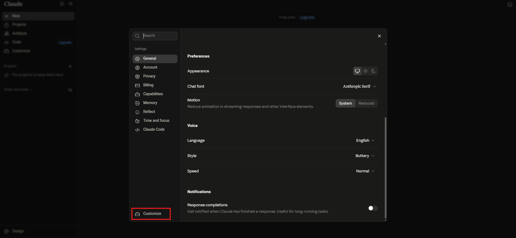The height and width of the screenshot is (238, 516).
Task: Click Upgrade next to Code in sidebar
Action: click(x=65, y=42)
